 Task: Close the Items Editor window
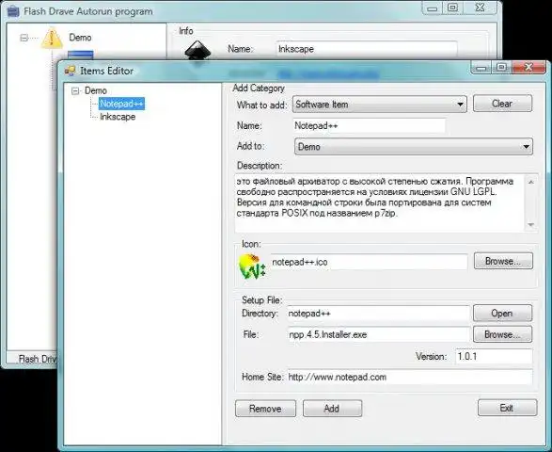(x=528, y=67)
